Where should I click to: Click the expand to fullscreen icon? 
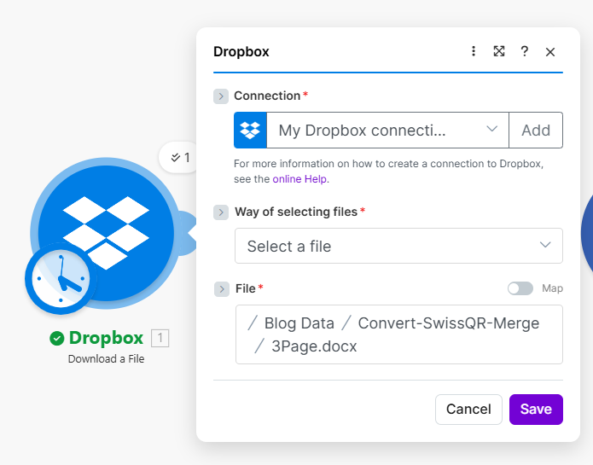coord(499,51)
